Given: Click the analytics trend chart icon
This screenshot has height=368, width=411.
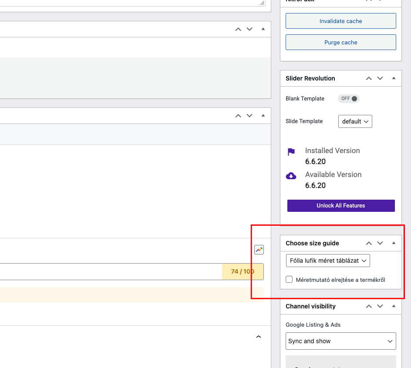Looking at the screenshot, I should tap(259, 250).
